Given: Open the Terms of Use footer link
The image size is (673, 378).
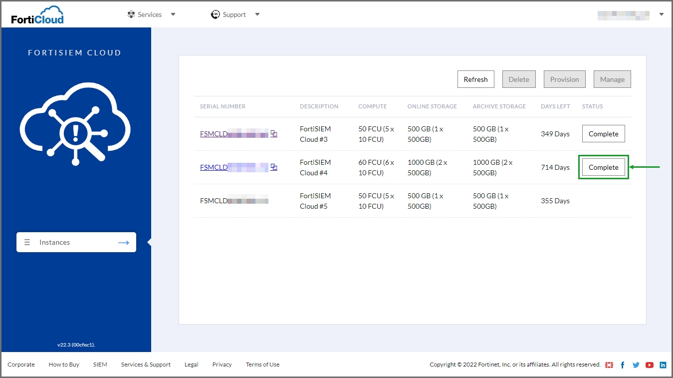Looking at the screenshot, I should (262, 365).
